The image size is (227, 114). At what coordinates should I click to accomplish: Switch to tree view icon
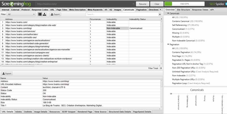[x=45, y=14]
